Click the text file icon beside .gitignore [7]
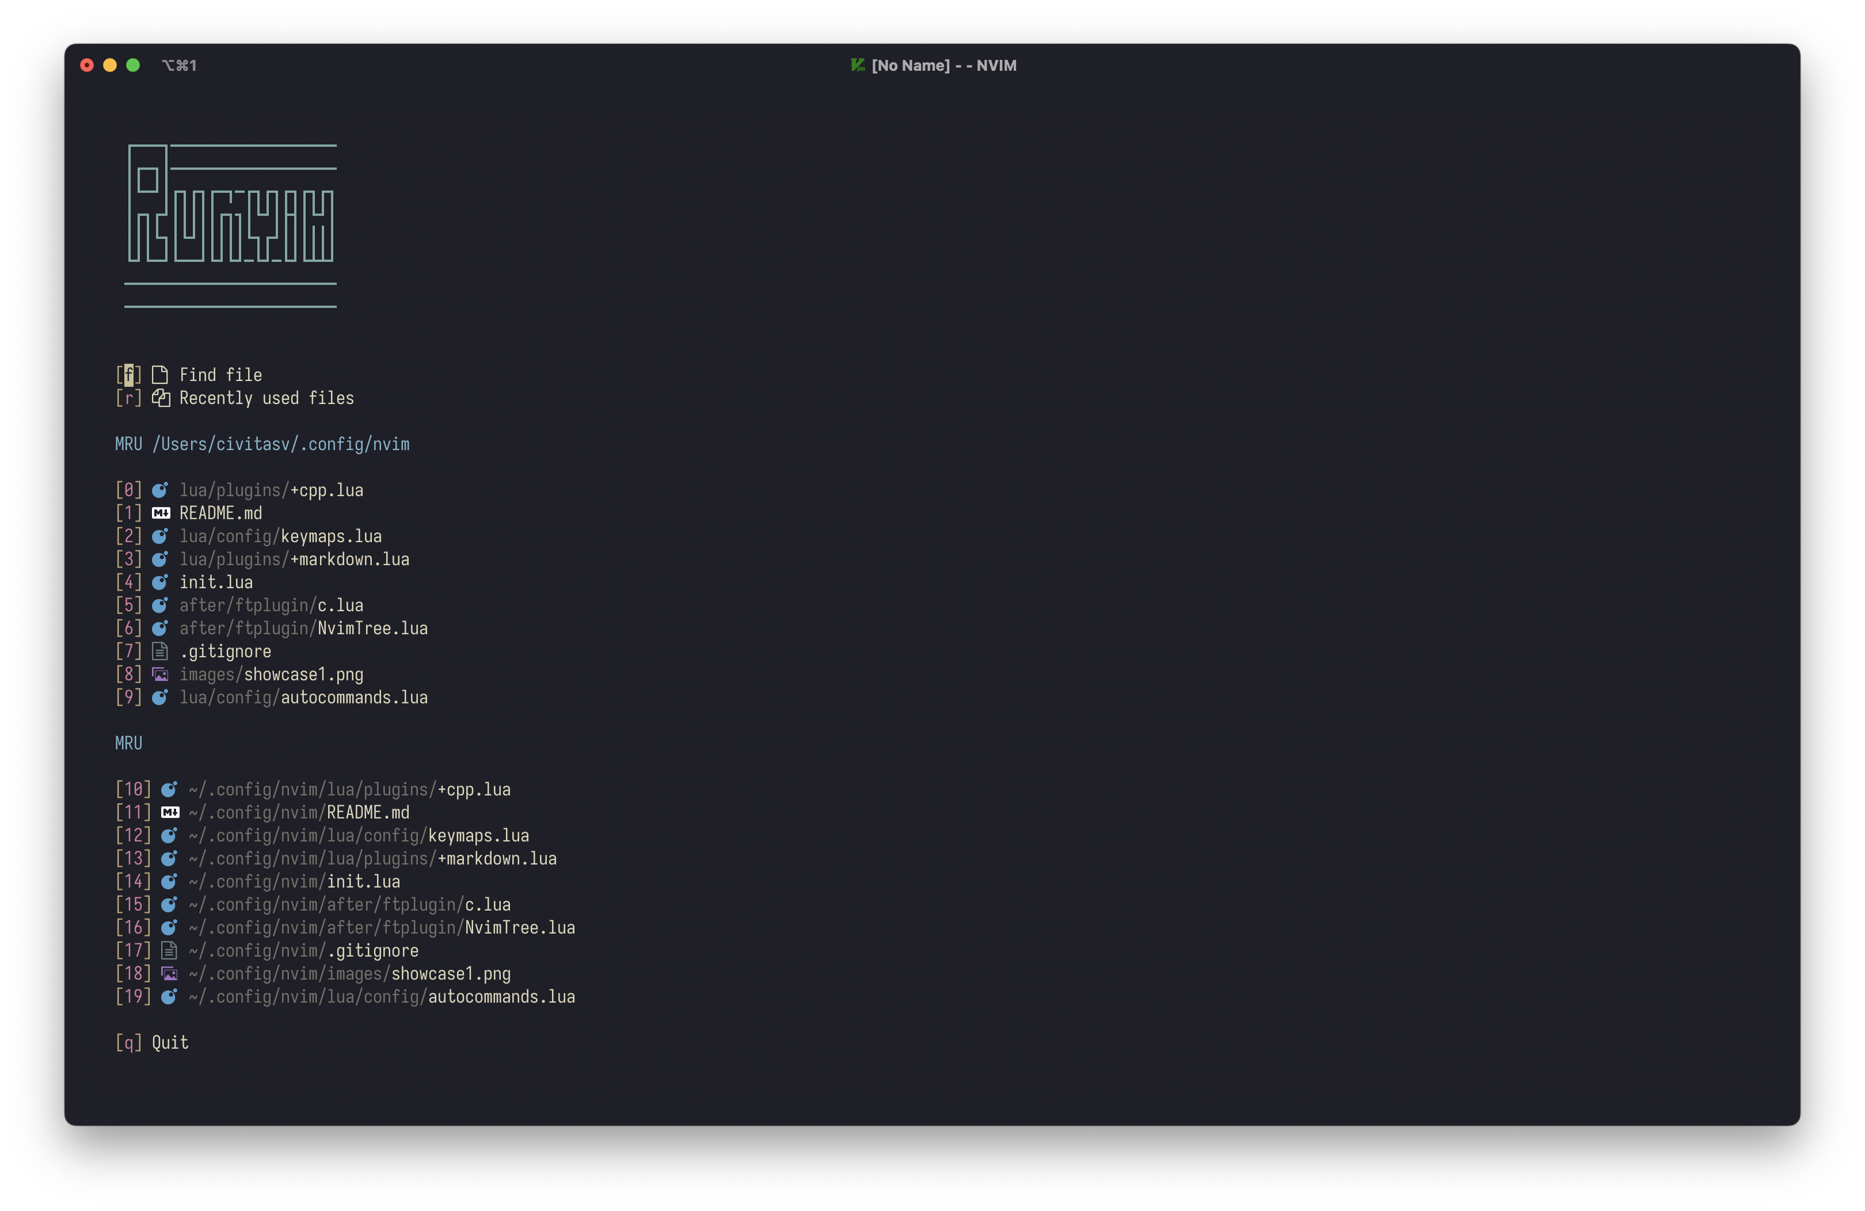The height and width of the screenshot is (1211, 1865). (160, 651)
